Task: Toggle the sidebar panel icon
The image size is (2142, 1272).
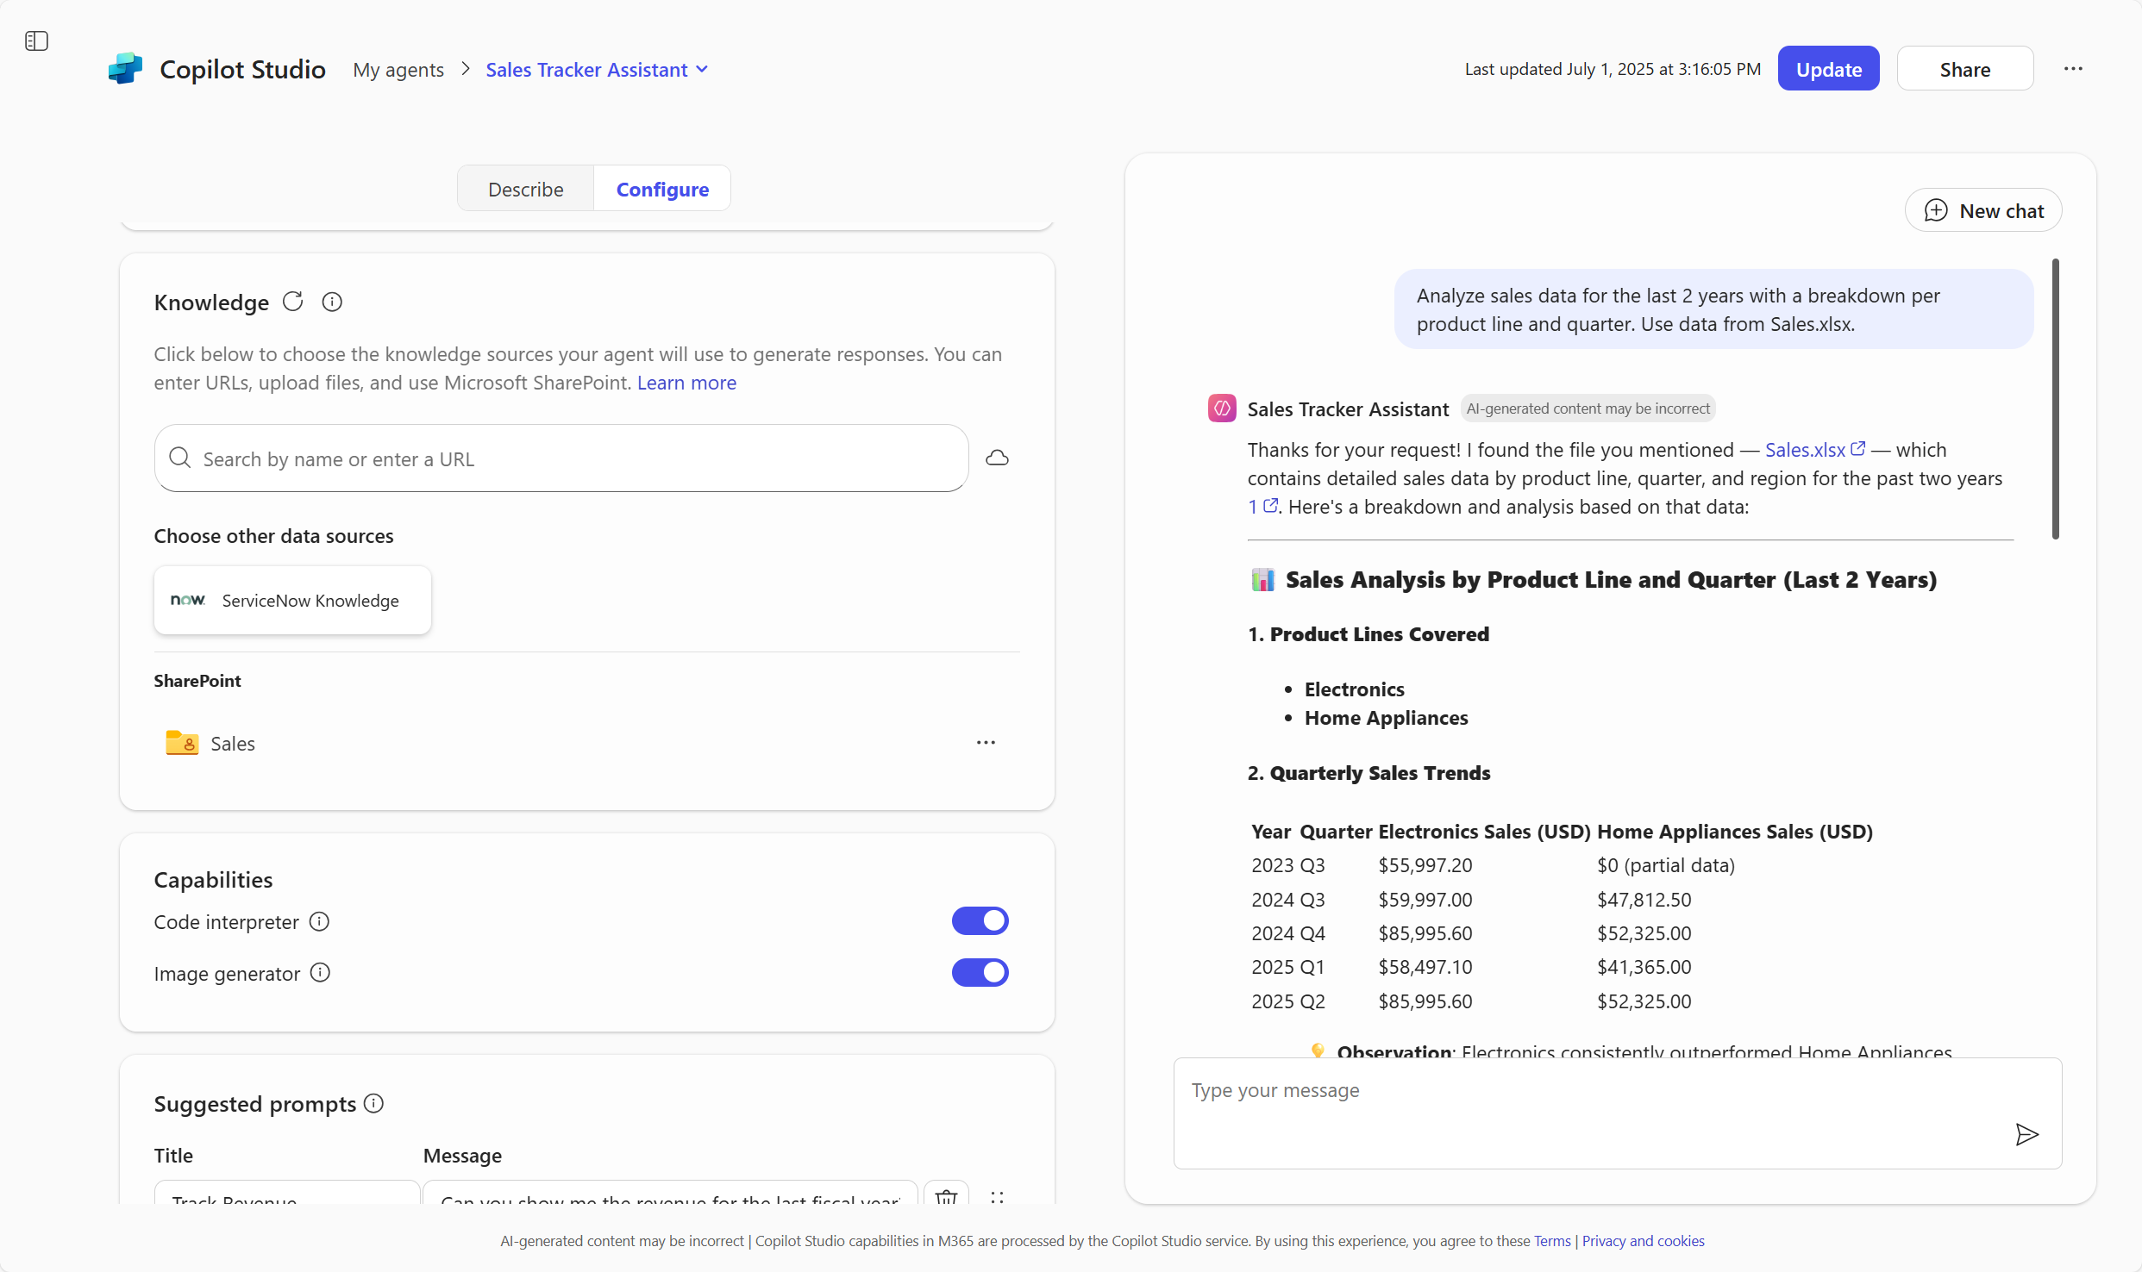Action: coord(36,41)
